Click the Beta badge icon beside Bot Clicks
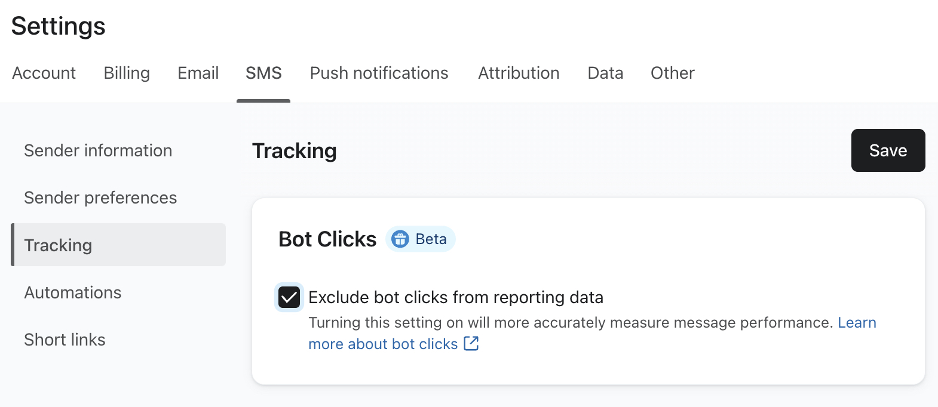The height and width of the screenshot is (407, 938). (399, 239)
